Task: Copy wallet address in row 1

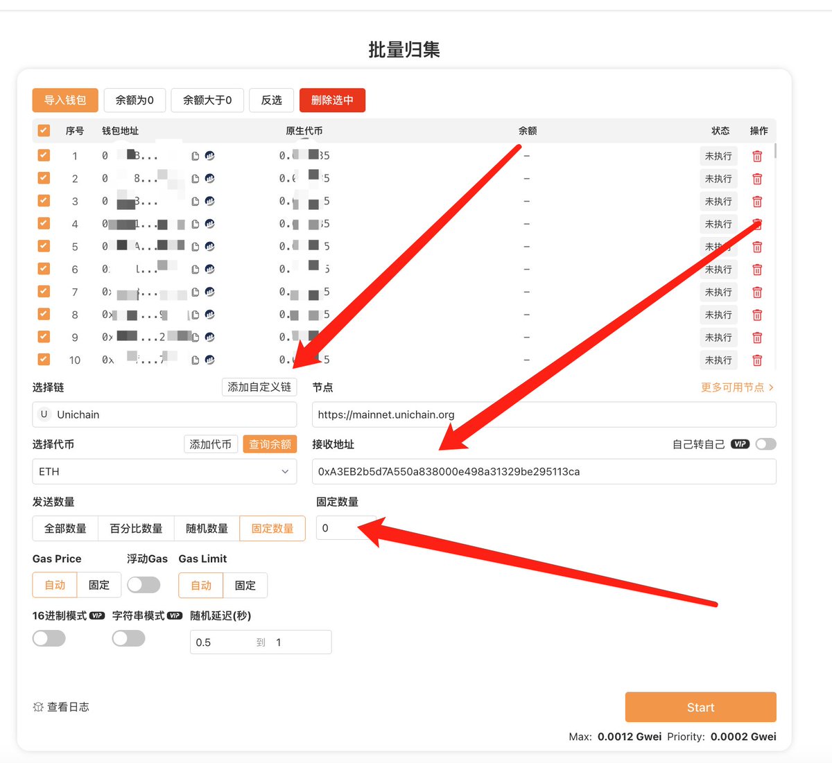Action: point(196,156)
